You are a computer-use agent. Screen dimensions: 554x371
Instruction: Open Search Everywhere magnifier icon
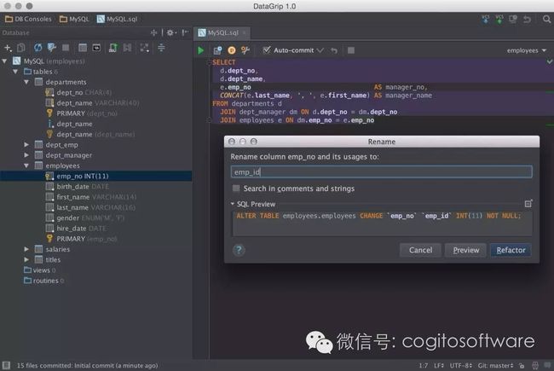pos(546,19)
